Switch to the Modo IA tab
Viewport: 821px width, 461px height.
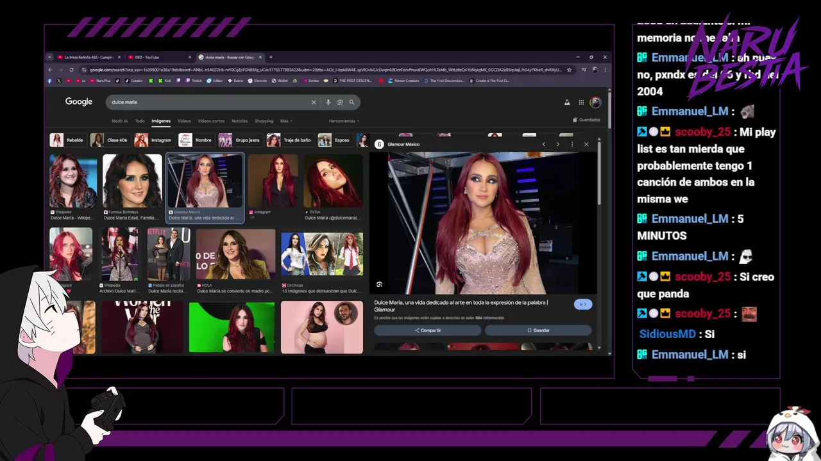pyautogui.click(x=120, y=121)
